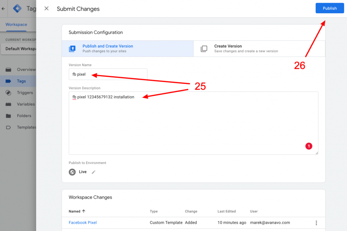The image size is (347, 231).
Task: Click the Live environment label
Action: point(83,172)
